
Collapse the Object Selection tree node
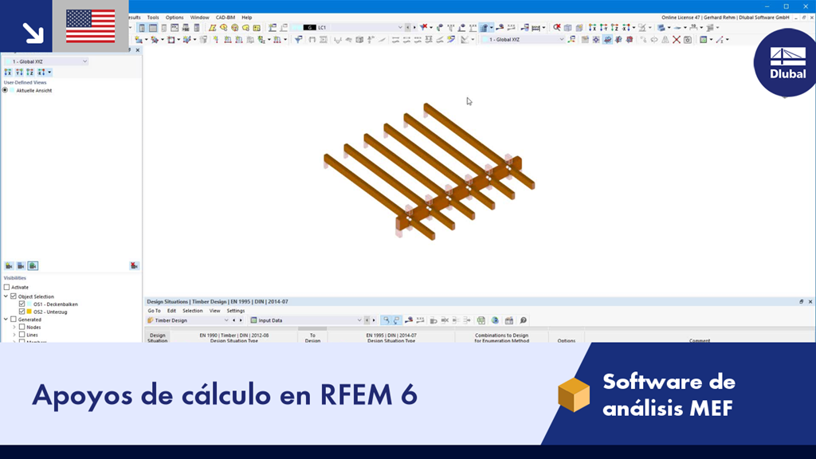point(6,296)
